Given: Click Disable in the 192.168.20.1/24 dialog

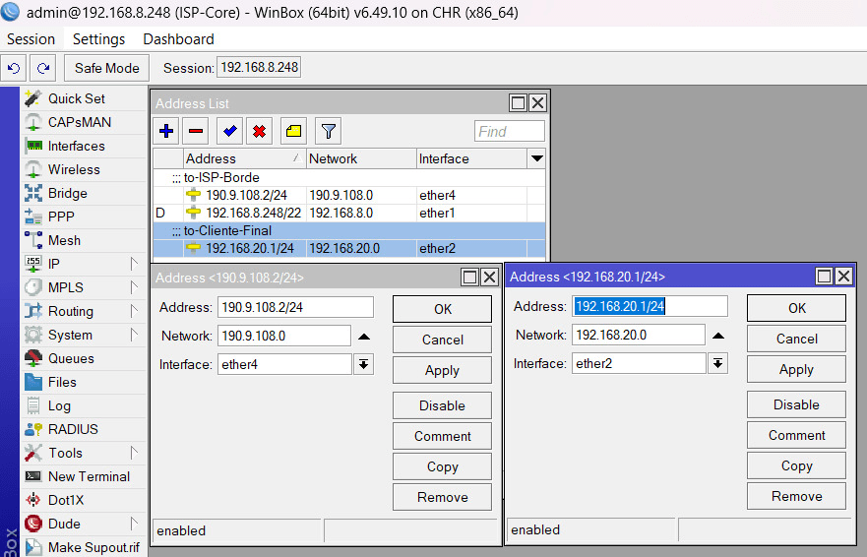Looking at the screenshot, I should (797, 404).
